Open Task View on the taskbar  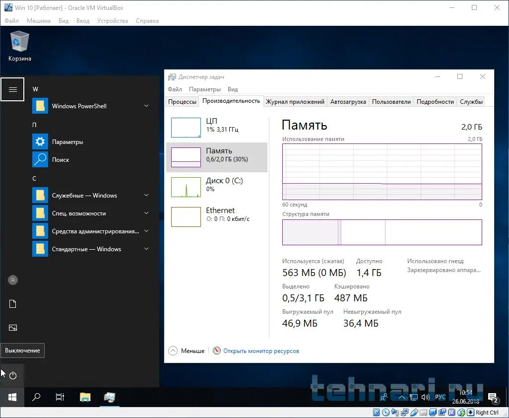[x=60, y=397]
